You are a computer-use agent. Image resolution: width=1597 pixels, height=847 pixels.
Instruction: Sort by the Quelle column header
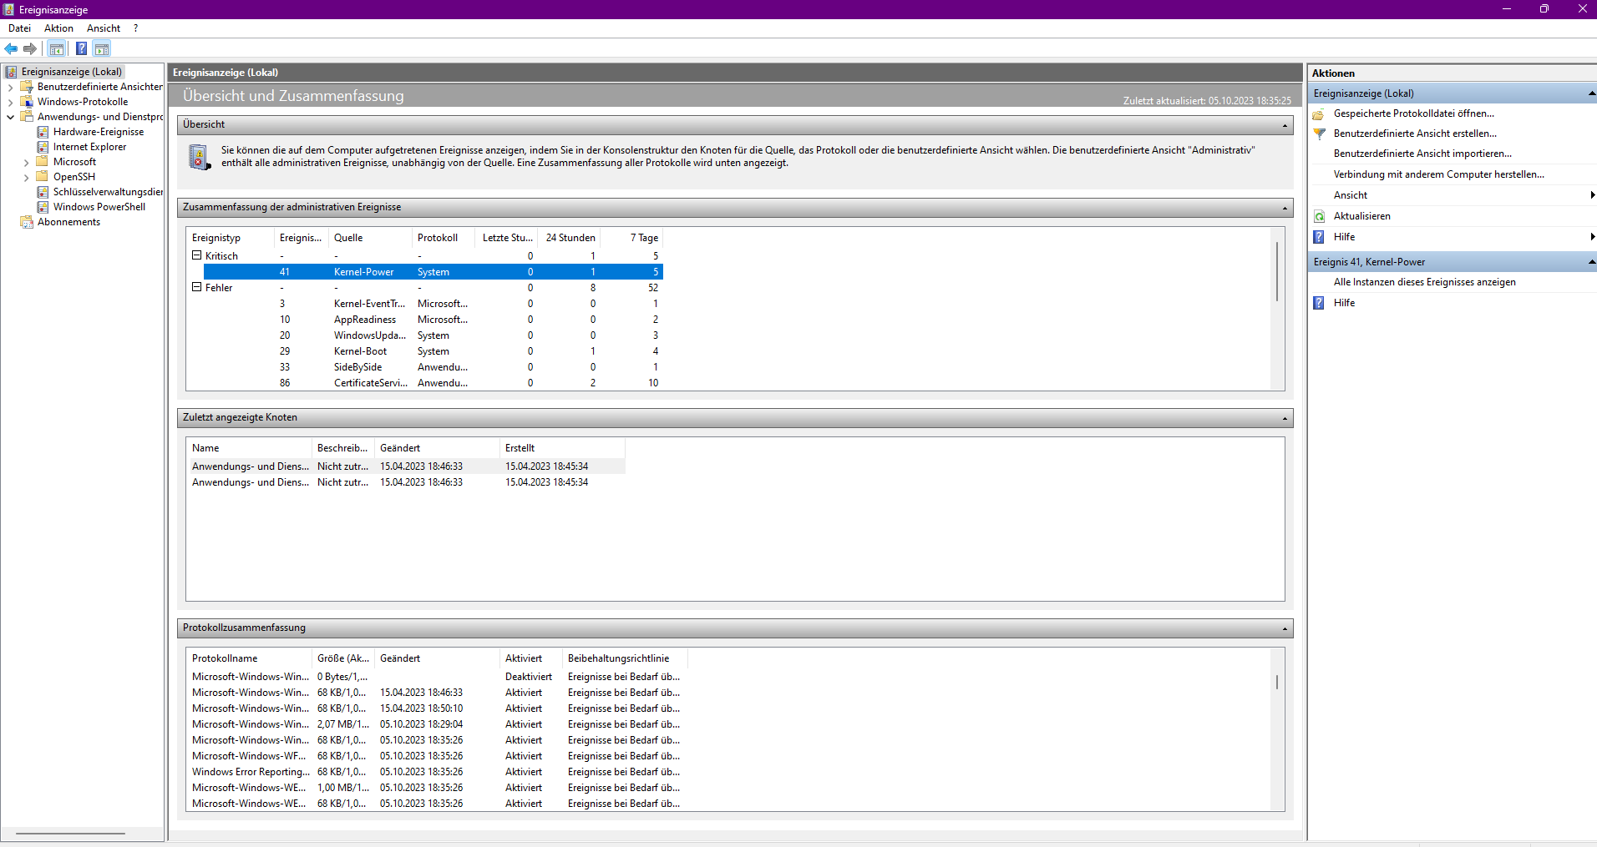tap(370, 238)
